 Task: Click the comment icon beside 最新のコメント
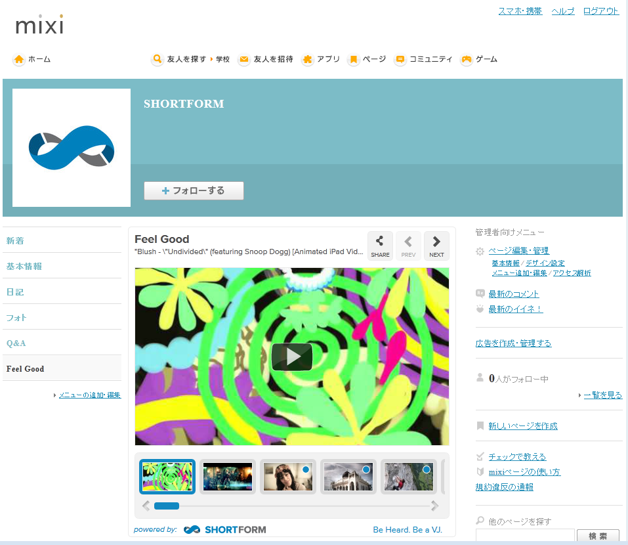tap(480, 294)
